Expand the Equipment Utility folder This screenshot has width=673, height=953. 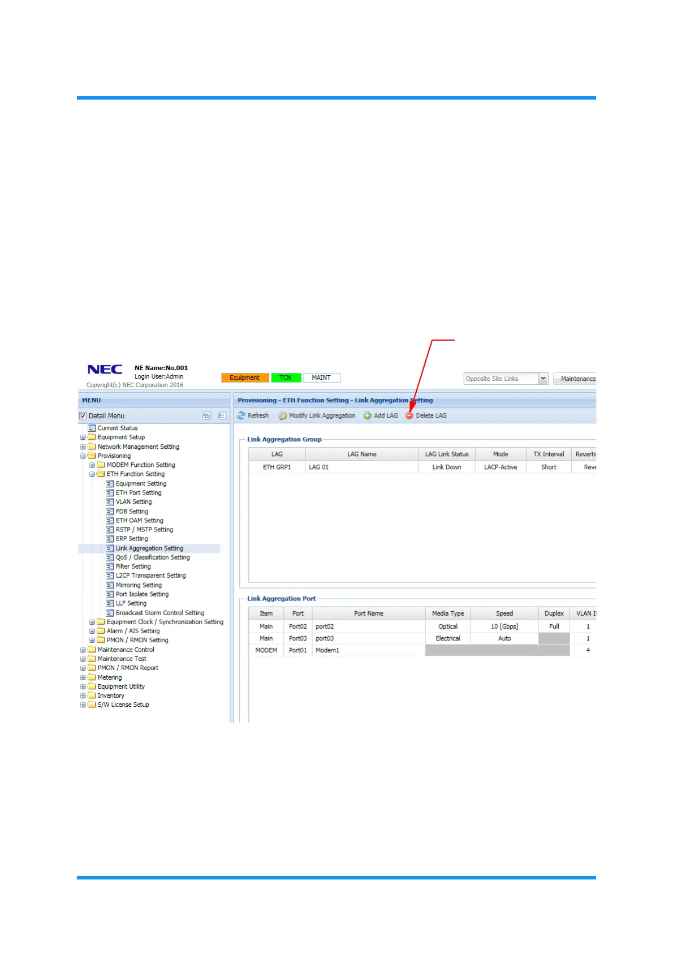83,686
